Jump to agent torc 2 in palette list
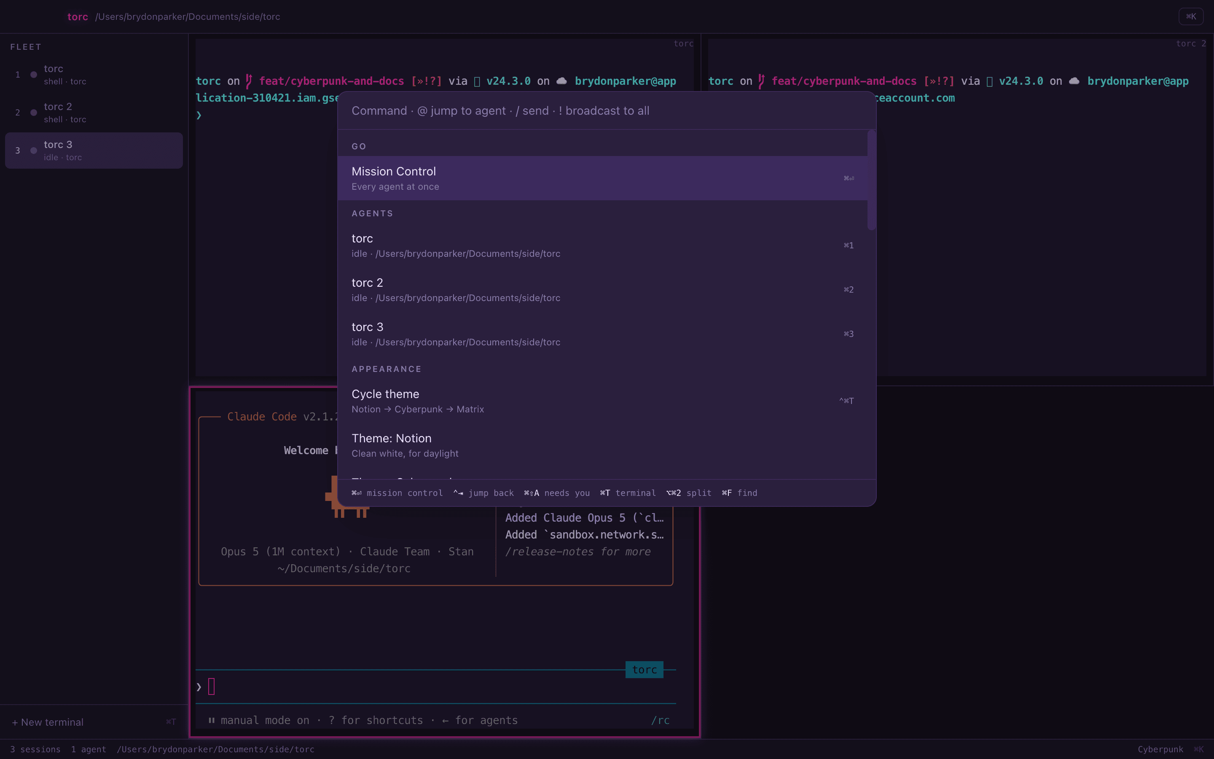This screenshot has width=1214, height=759. point(602,290)
